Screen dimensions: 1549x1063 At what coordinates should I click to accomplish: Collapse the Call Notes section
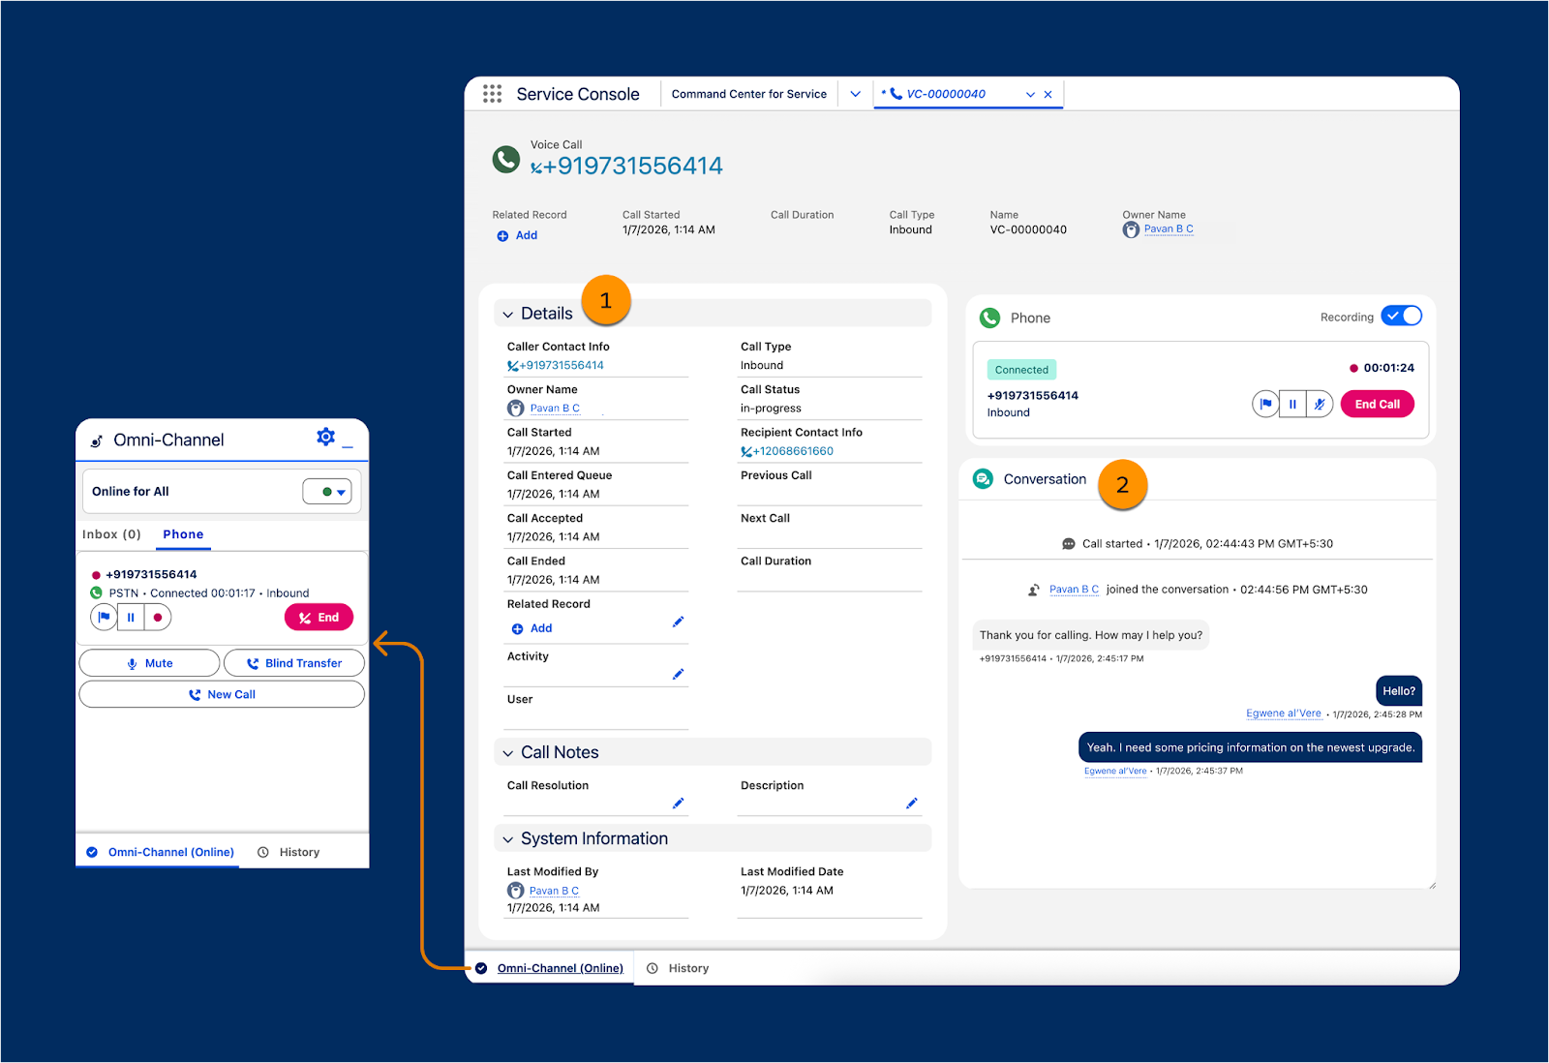[x=507, y=753]
